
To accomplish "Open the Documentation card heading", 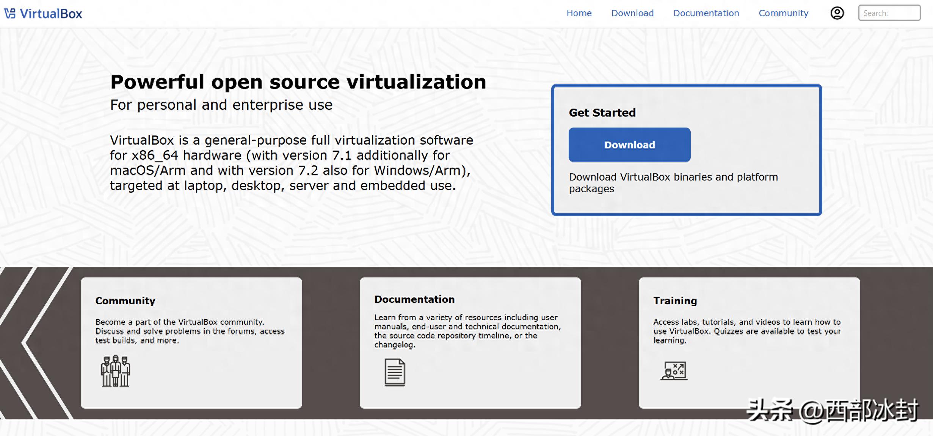I will [414, 299].
